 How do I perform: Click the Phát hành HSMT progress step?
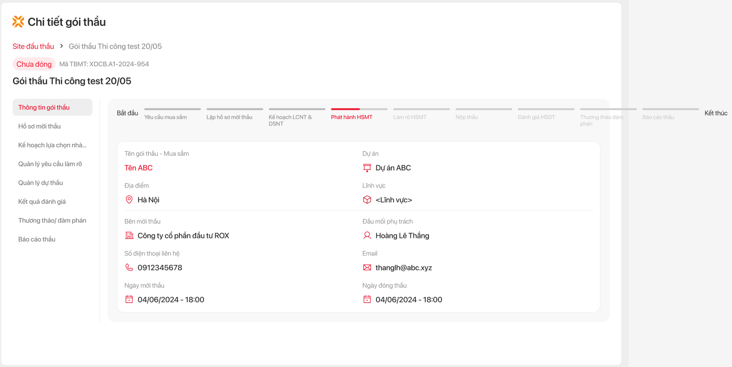pyautogui.click(x=352, y=117)
